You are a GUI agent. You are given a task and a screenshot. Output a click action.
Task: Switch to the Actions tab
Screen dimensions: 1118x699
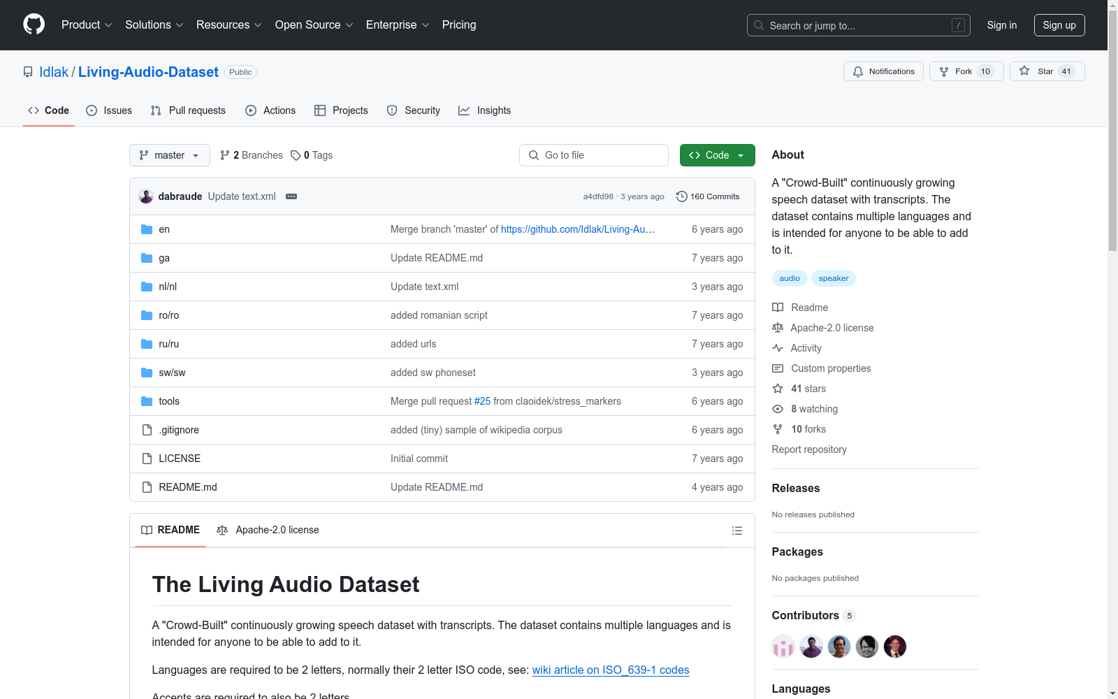(270, 110)
